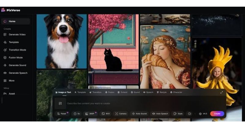Open the Style selector

[178, 114]
